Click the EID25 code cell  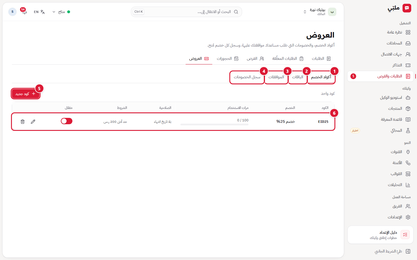tap(323, 122)
